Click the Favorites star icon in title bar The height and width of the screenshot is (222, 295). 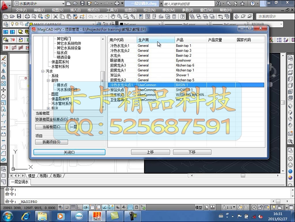click(242, 4)
